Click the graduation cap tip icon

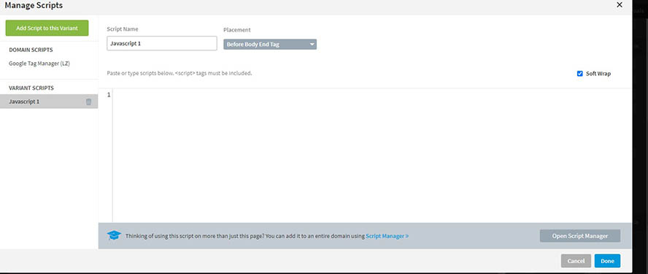click(114, 236)
